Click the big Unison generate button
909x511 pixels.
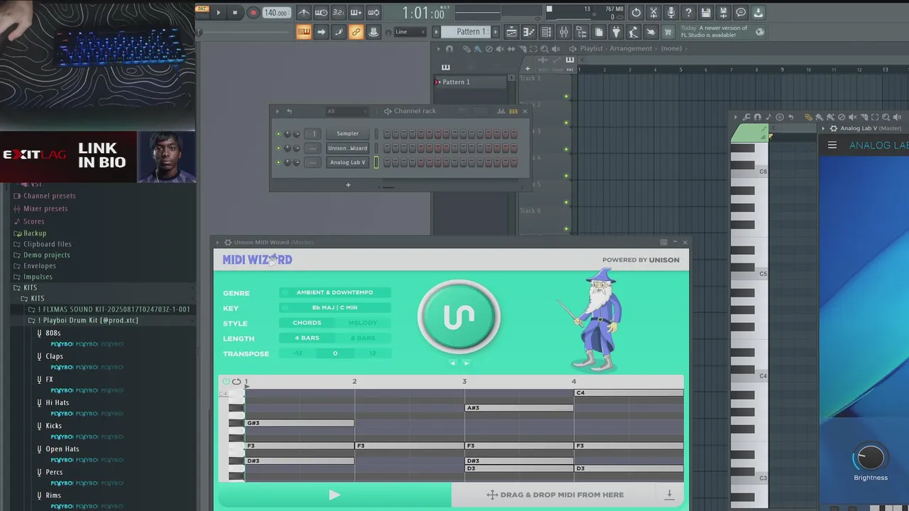coord(459,317)
